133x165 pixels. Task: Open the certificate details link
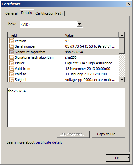point(49,142)
